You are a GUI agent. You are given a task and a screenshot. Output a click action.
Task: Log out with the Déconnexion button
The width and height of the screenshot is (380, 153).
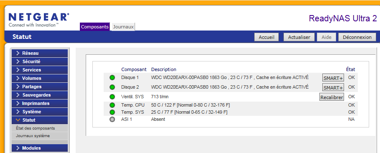pyautogui.click(x=357, y=37)
